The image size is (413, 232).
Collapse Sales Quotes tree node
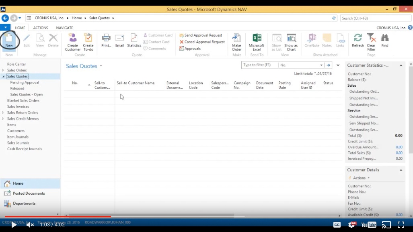click(3, 76)
